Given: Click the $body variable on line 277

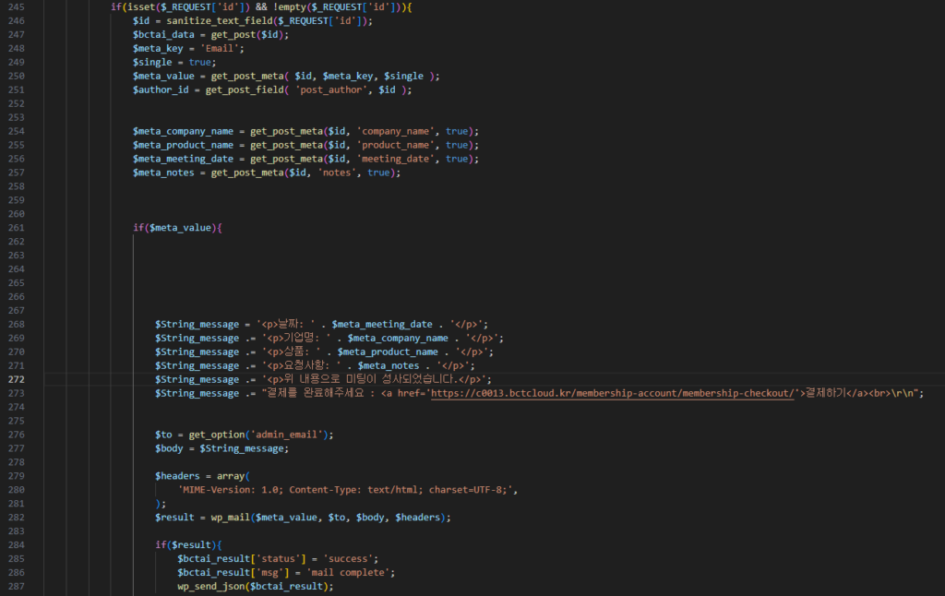Looking at the screenshot, I should (x=171, y=448).
